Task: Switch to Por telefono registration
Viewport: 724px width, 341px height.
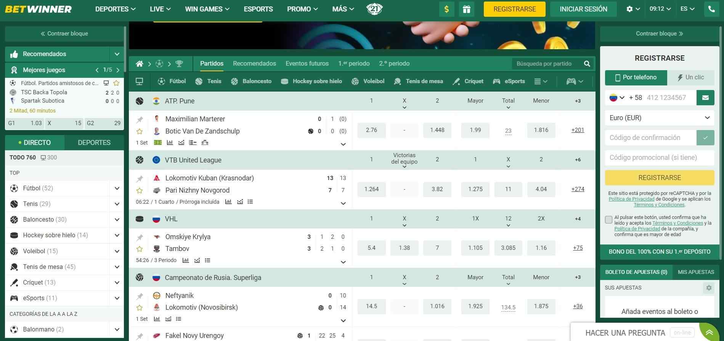Action: pyautogui.click(x=636, y=77)
